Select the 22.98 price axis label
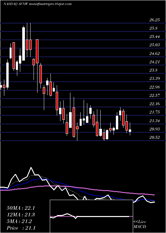Screen dimensions: 166x233 pos(155,87)
